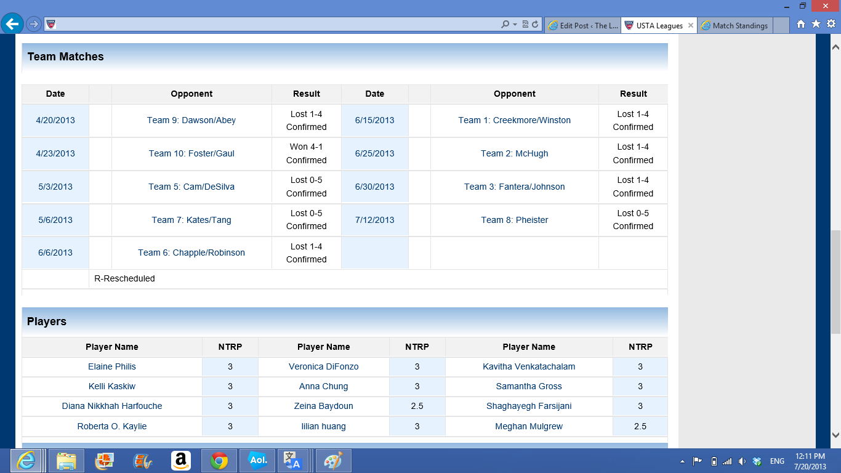Open the browser Home page icon
This screenshot has width=841, height=473.
click(801, 24)
